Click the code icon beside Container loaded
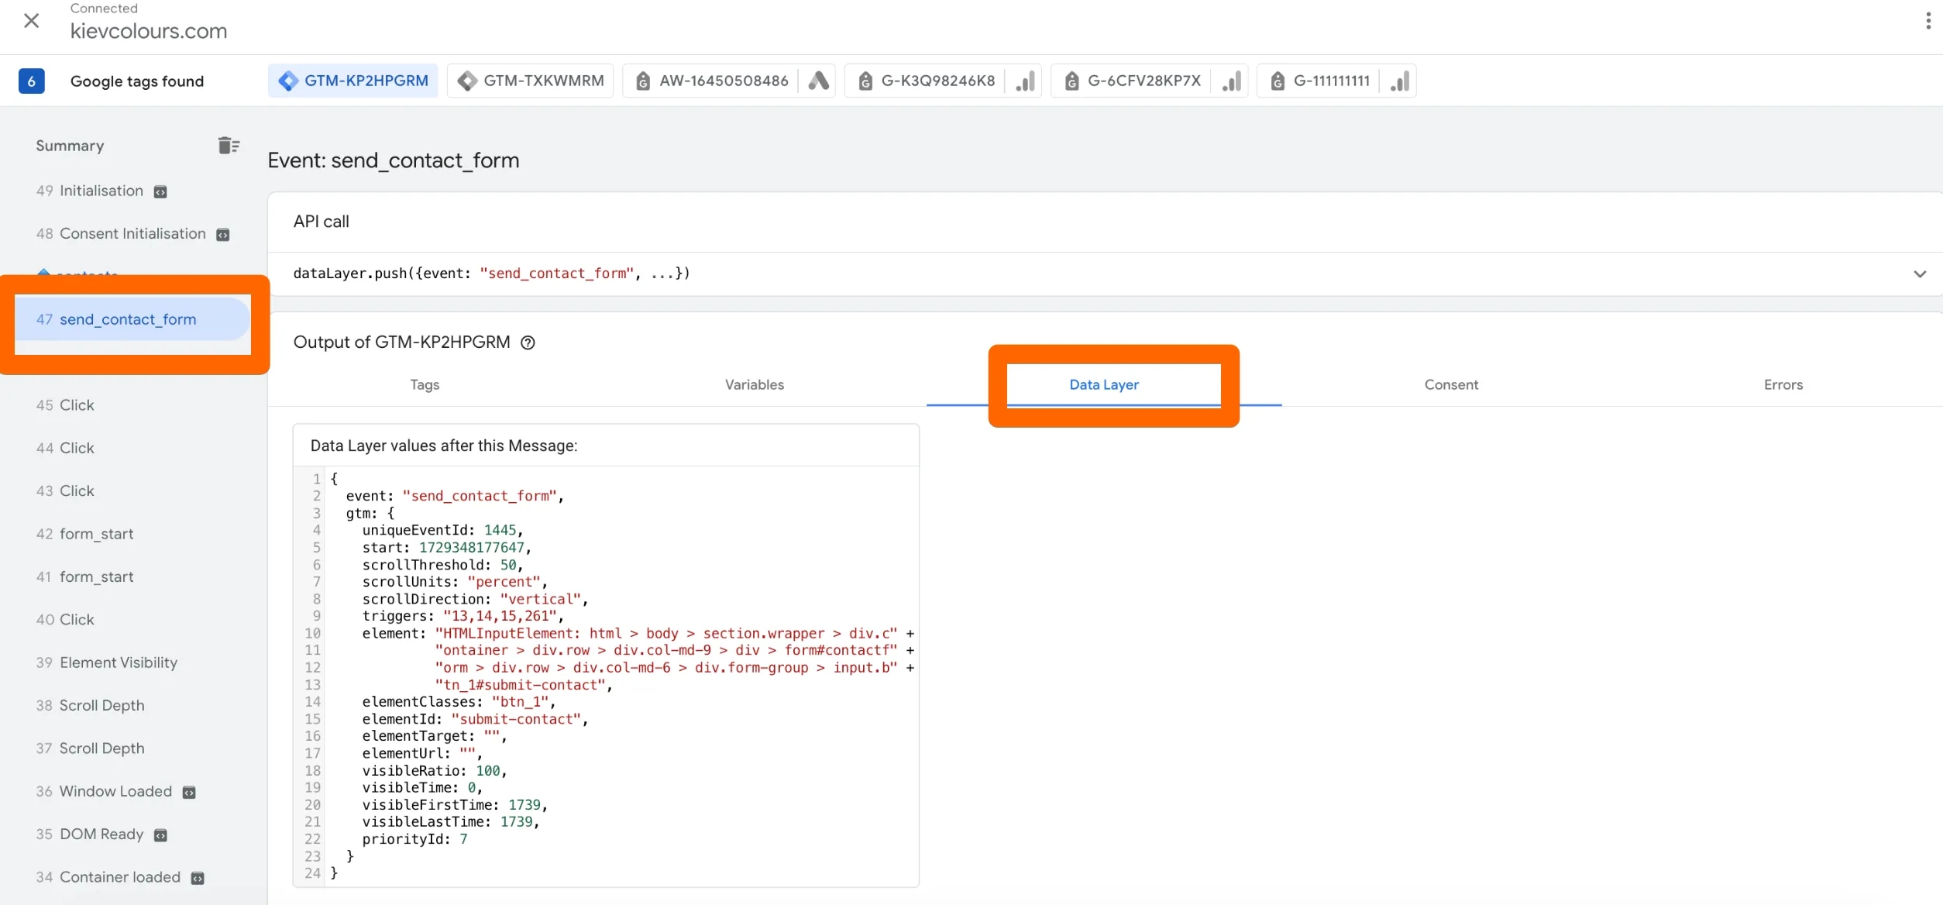The width and height of the screenshot is (1943, 905). click(x=198, y=878)
